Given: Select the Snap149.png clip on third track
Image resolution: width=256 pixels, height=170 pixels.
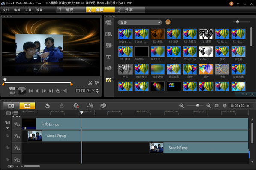Looking at the screenshot, I should 199,148.
